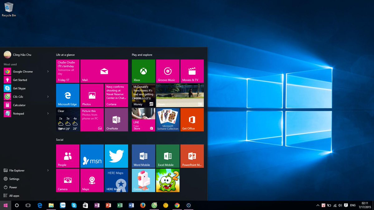
Task: Open the Cut the Rope 2 tile
Action: click(168, 180)
